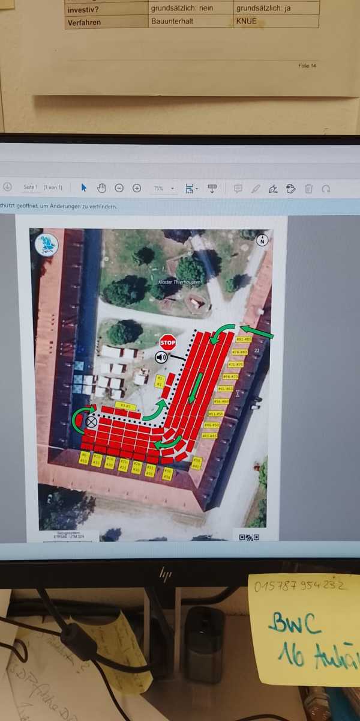
Task: Click the loudspeaker symbol on the map
Action: [x=161, y=358]
